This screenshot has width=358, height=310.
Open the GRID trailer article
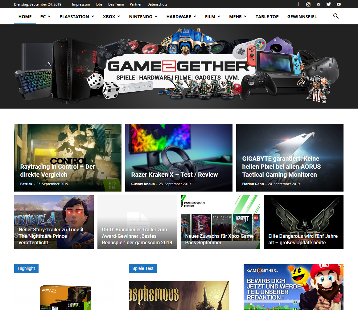pyautogui.click(x=137, y=222)
